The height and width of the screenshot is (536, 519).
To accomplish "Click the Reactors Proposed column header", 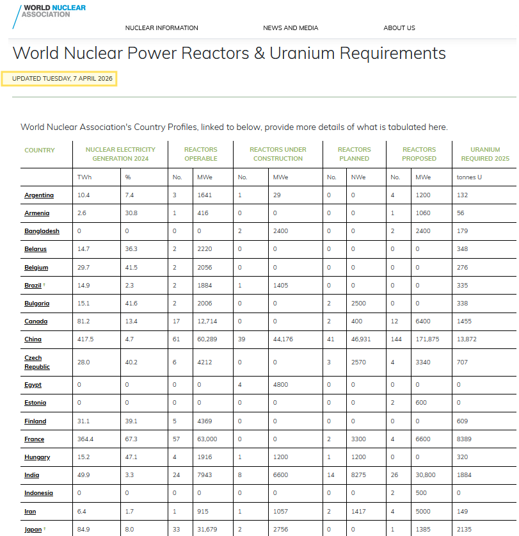I will (x=419, y=154).
